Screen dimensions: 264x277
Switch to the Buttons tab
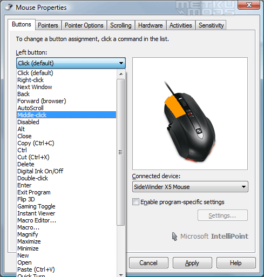(x=22, y=24)
